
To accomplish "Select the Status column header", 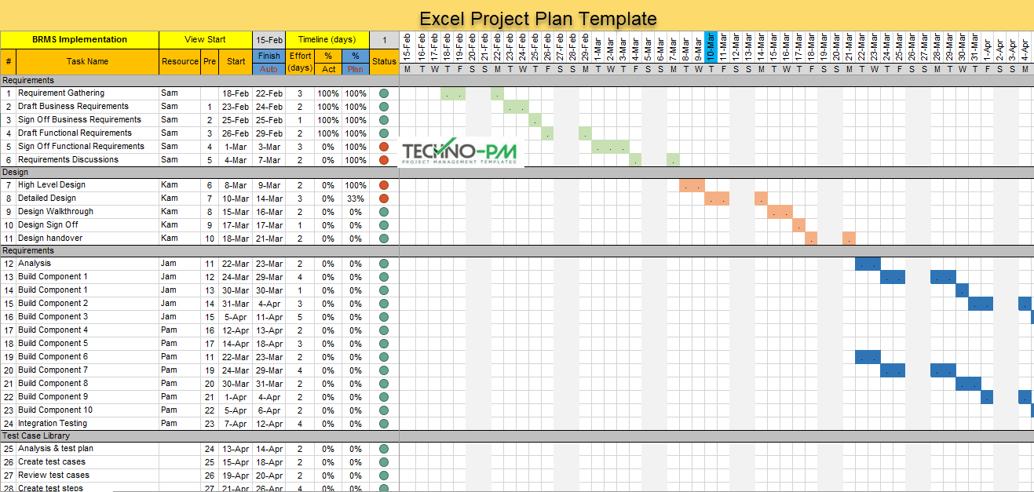I will click(384, 62).
